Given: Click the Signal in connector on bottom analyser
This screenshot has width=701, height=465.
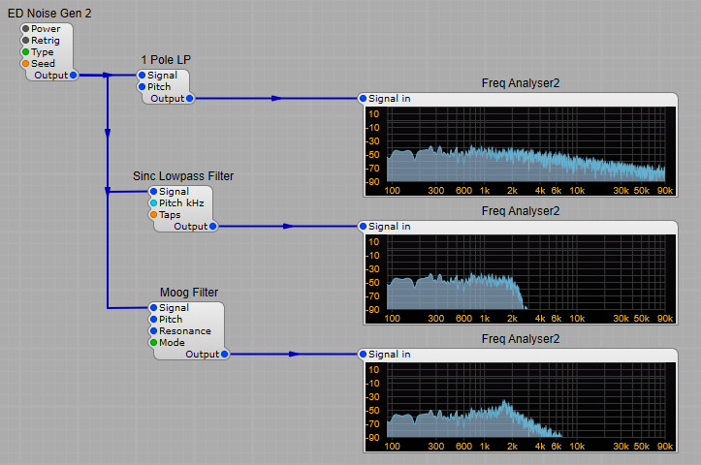Looking at the screenshot, I should [364, 355].
